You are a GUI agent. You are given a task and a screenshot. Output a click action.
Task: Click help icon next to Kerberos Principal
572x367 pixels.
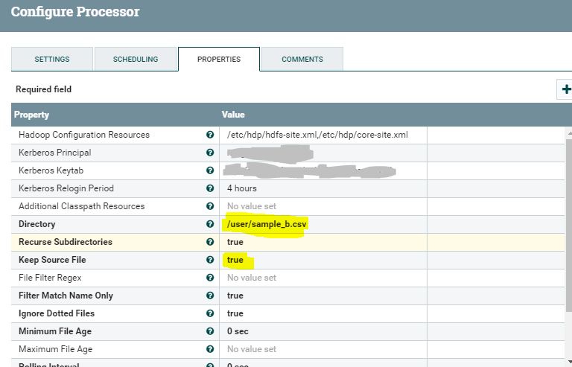pos(210,153)
